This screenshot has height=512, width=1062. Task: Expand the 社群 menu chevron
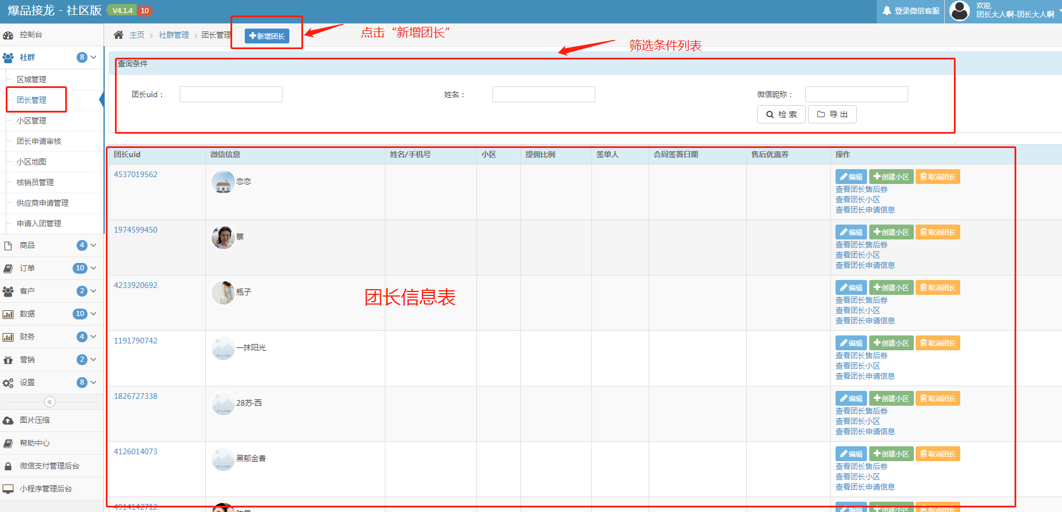click(93, 57)
